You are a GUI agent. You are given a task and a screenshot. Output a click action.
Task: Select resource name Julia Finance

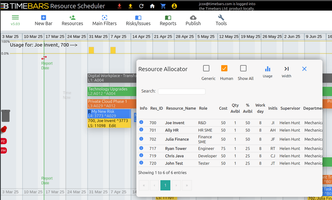click(177, 139)
